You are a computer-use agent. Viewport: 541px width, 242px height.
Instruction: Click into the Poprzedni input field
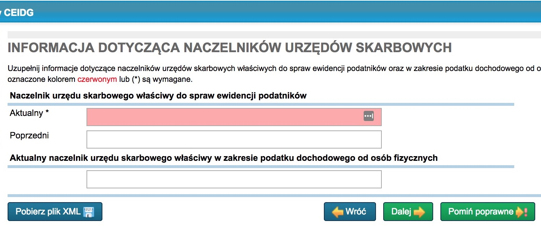234,139
